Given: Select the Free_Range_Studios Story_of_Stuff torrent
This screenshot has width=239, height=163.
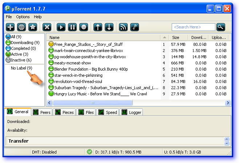Looking at the screenshot, I should 139,44.
